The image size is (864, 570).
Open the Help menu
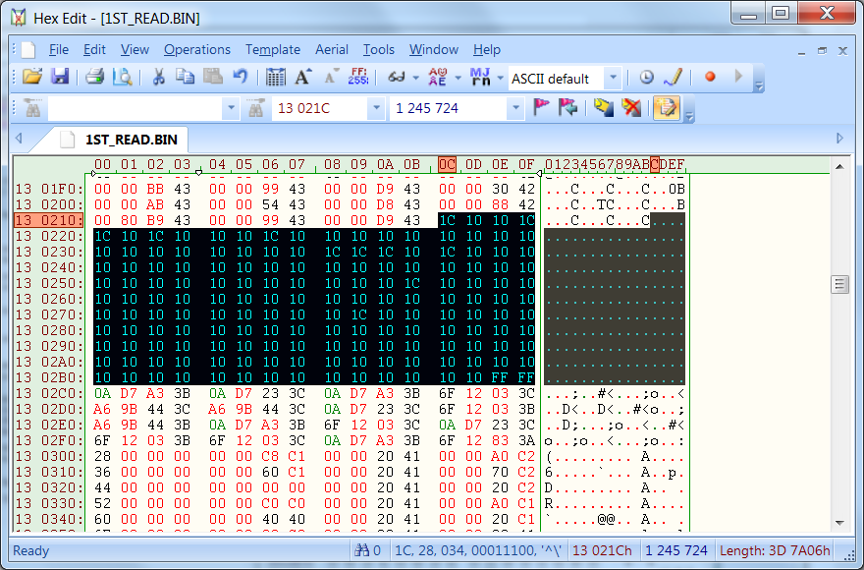[487, 50]
